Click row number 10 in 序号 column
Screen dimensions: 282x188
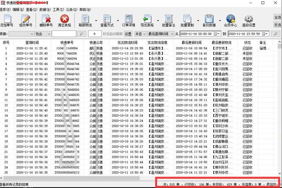(x=6, y=95)
